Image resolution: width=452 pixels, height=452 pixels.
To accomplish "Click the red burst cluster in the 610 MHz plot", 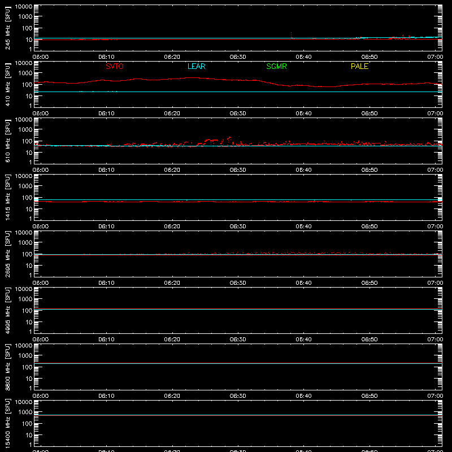I will point(222,141).
